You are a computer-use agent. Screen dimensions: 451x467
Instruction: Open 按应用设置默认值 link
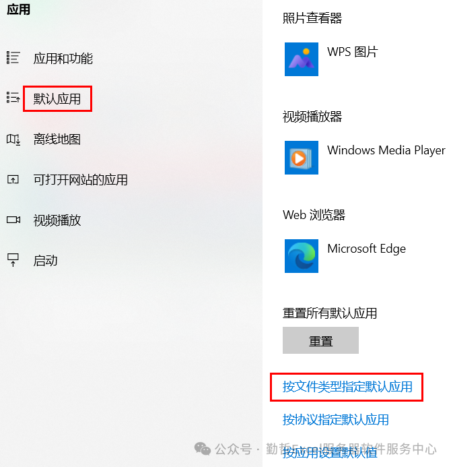[330, 453]
